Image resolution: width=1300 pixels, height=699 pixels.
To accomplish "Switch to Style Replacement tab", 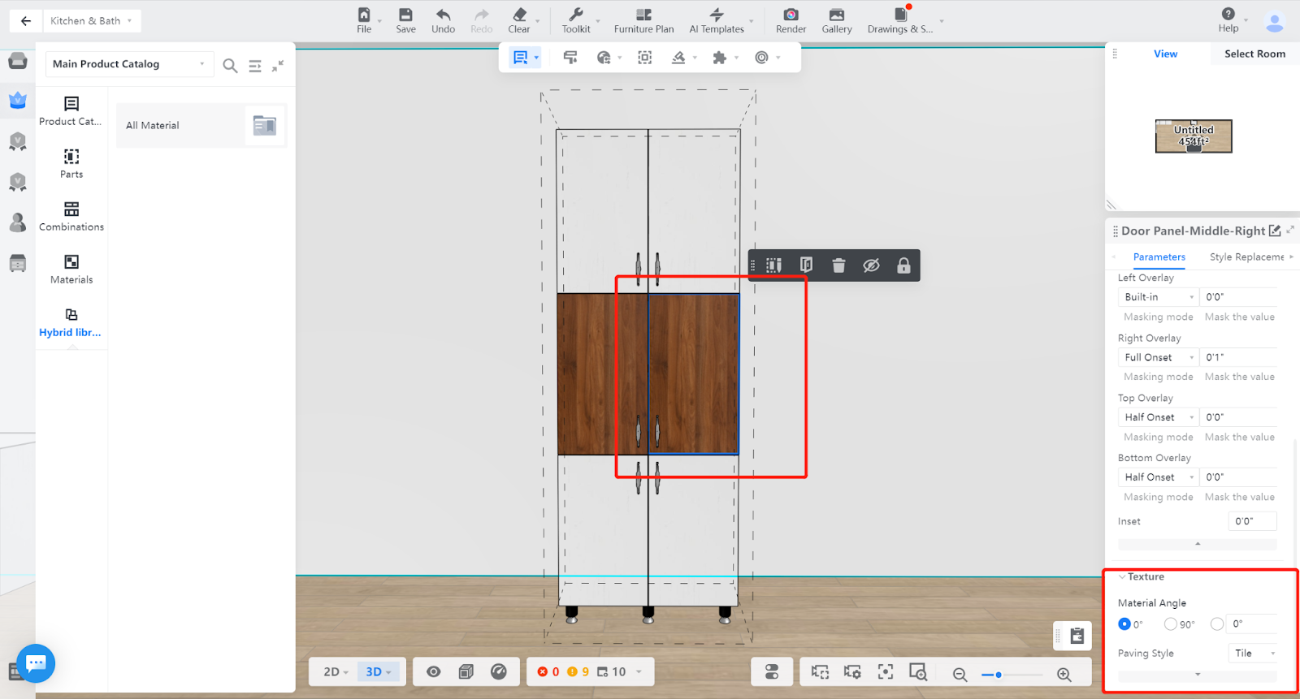I will [1246, 257].
